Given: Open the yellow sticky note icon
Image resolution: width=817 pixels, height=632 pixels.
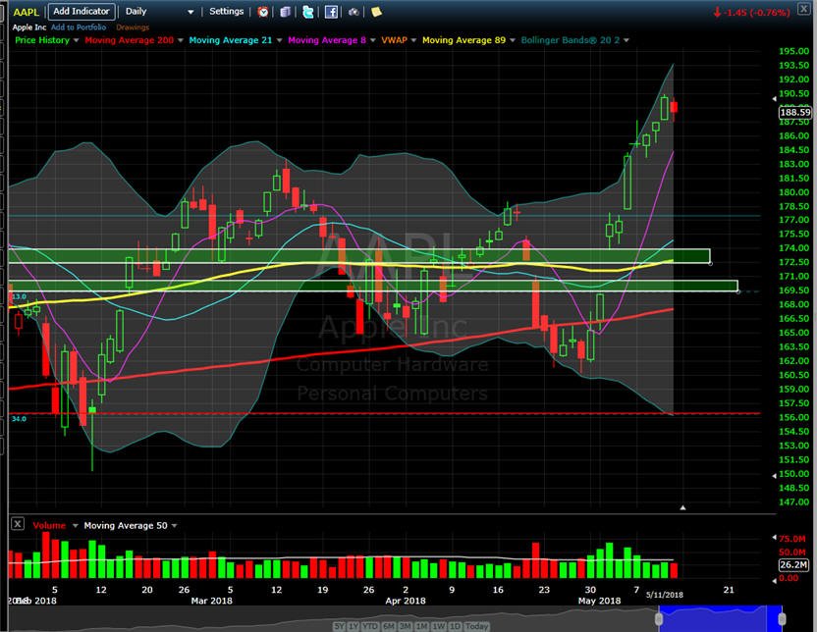Looking at the screenshot, I should tap(376, 12).
